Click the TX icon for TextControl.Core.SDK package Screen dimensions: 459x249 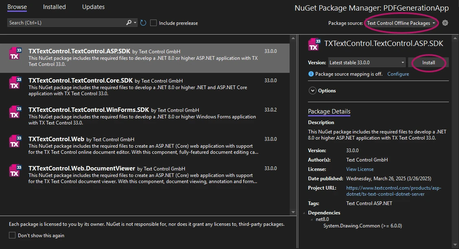tap(15, 83)
